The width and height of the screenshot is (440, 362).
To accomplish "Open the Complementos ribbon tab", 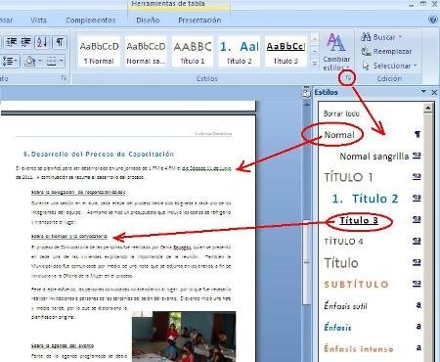I will tap(91, 21).
